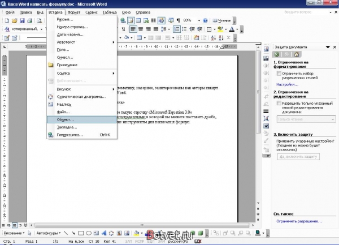The height and width of the screenshot is (245, 339).
Task: Open Print Preview icon
Action: pyautogui.click(x=40, y=20)
